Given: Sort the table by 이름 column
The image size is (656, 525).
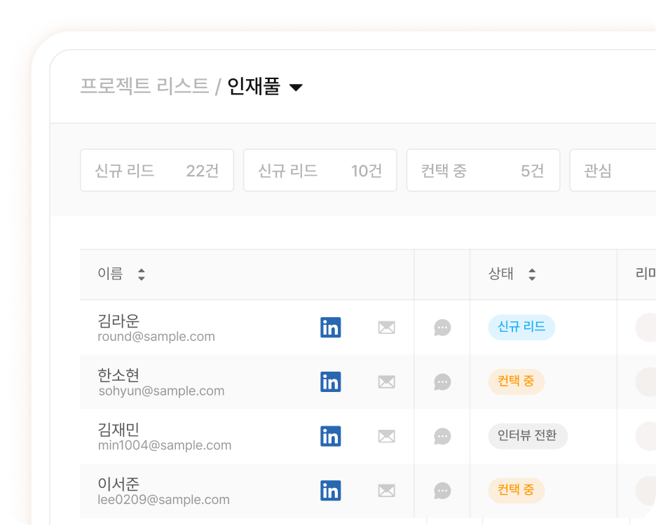Looking at the screenshot, I should (141, 274).
